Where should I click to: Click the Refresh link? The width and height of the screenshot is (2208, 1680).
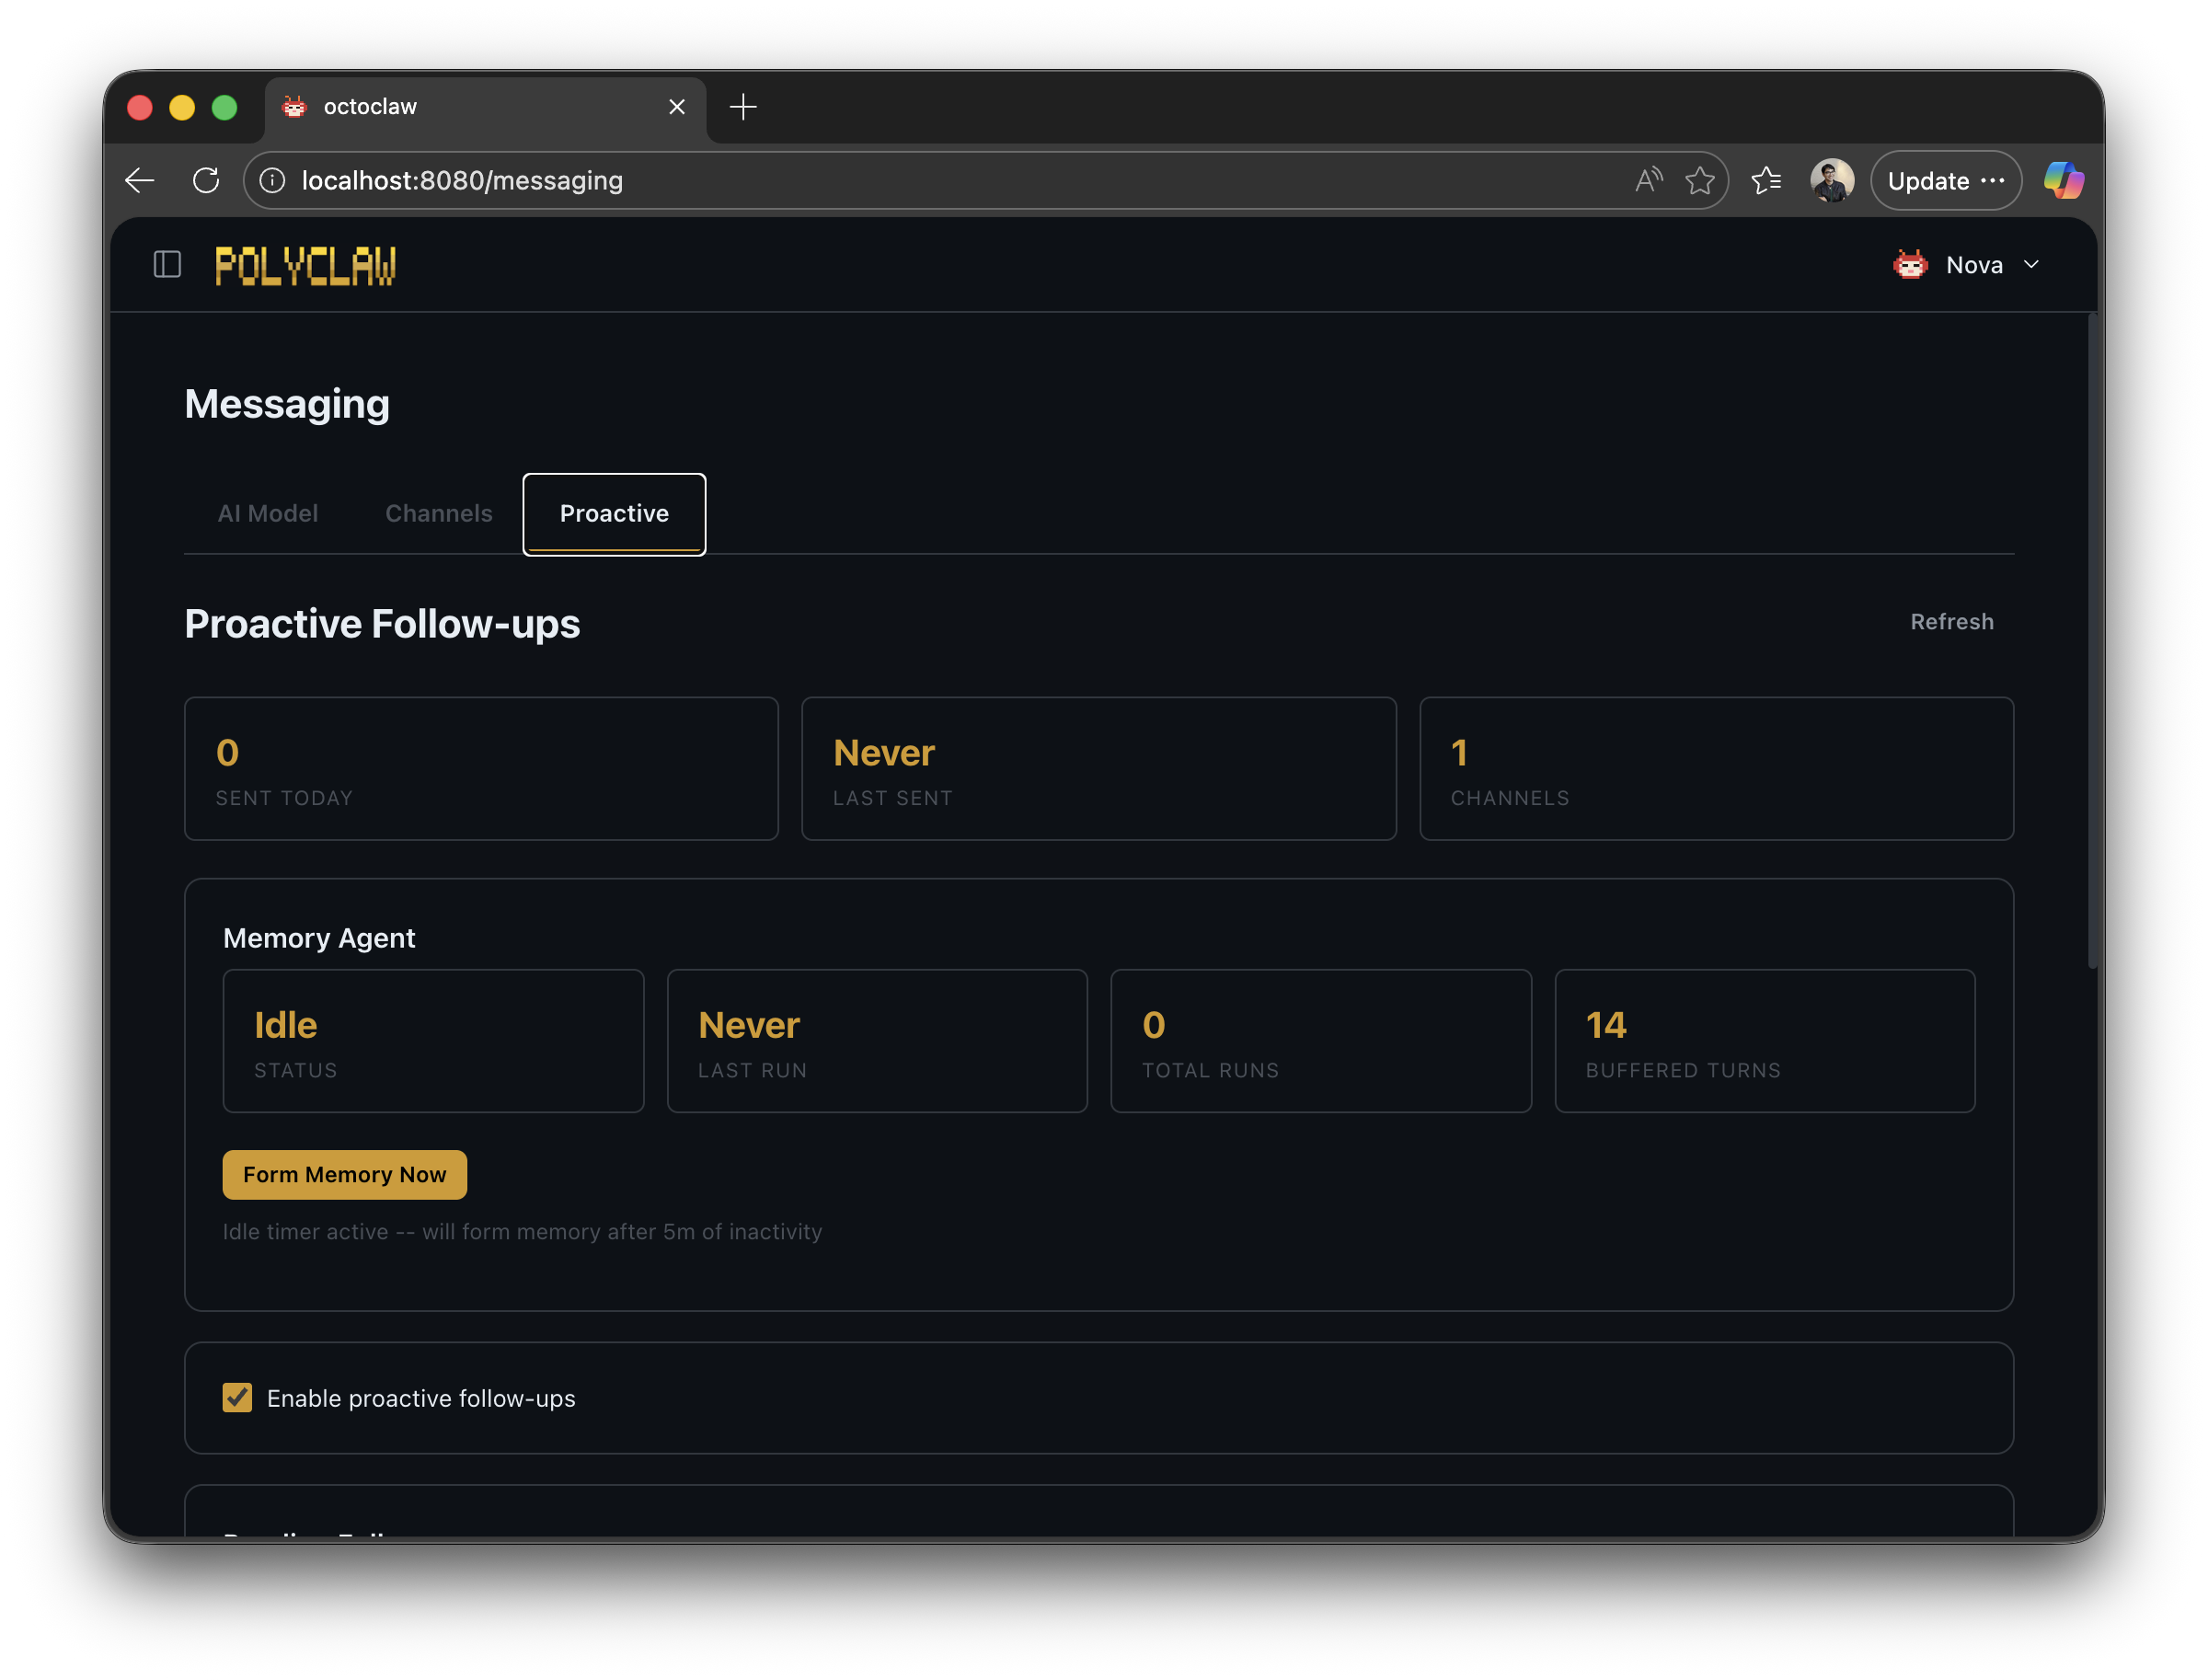coord(1951,622)
